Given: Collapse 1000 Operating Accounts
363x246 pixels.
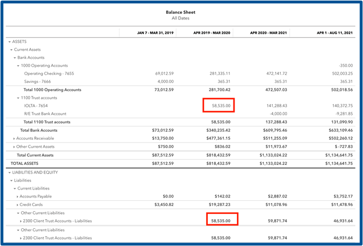Looking at the screenshot, I should 18,66.
